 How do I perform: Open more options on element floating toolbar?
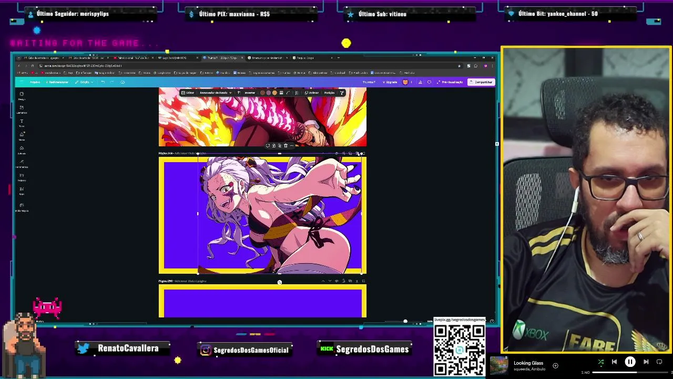(x=292, y=145)
